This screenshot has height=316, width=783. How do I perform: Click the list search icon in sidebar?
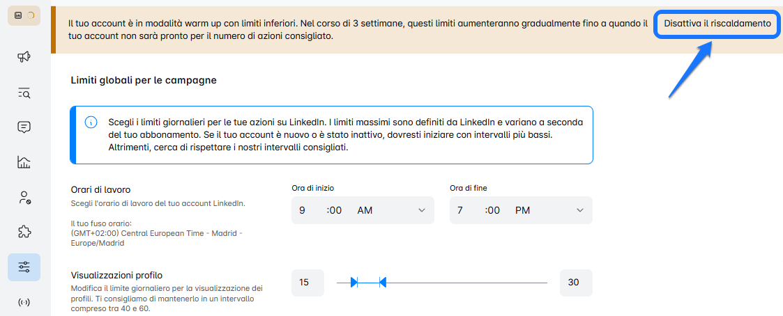pos(24,93)
